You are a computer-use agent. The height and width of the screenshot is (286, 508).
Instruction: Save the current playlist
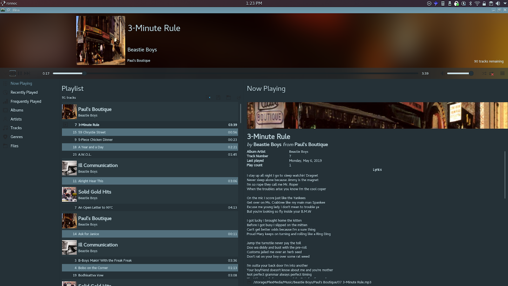pos(218,97)
